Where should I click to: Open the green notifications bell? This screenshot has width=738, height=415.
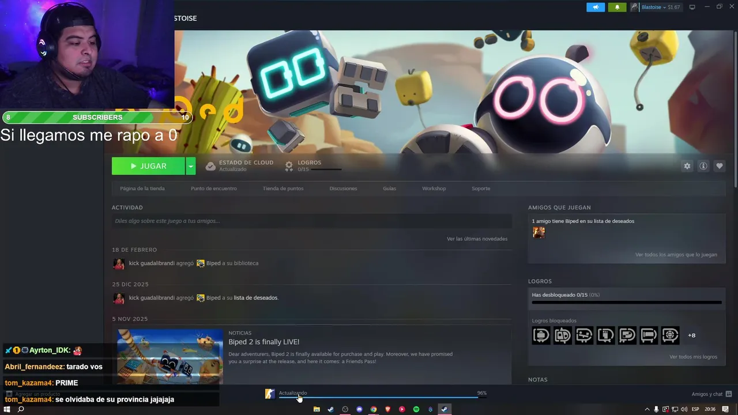[617, 7]
